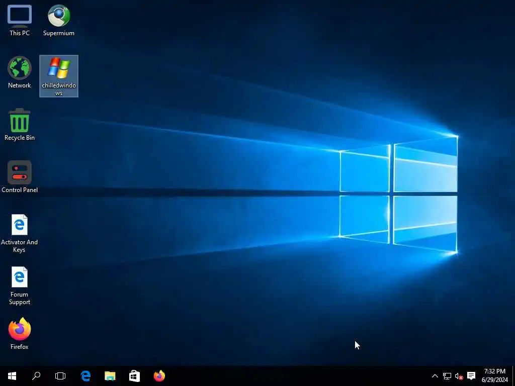This screenshot has width=515, height=386.
Task: Expand hidden system tray icons
Action: [435, 376]
